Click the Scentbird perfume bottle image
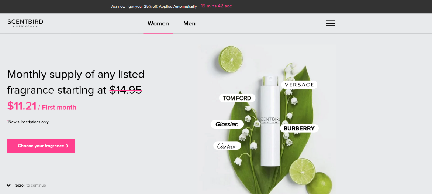The image size is (432, 194). click(x=270, y=122)
